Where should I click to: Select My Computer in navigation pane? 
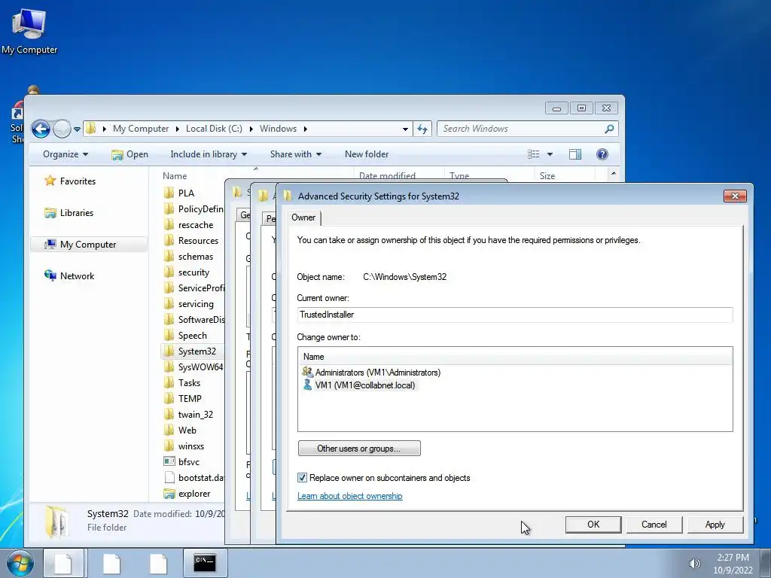[89, 245]
